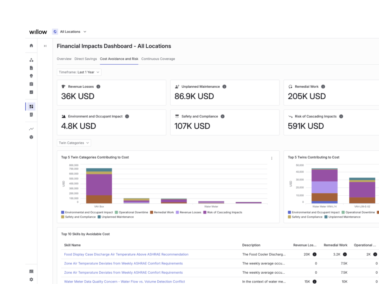Viewport: 379px width, 284px height.
Task: Open the lightbulb insights sidebar icon
Action: (x=31, y=76)
